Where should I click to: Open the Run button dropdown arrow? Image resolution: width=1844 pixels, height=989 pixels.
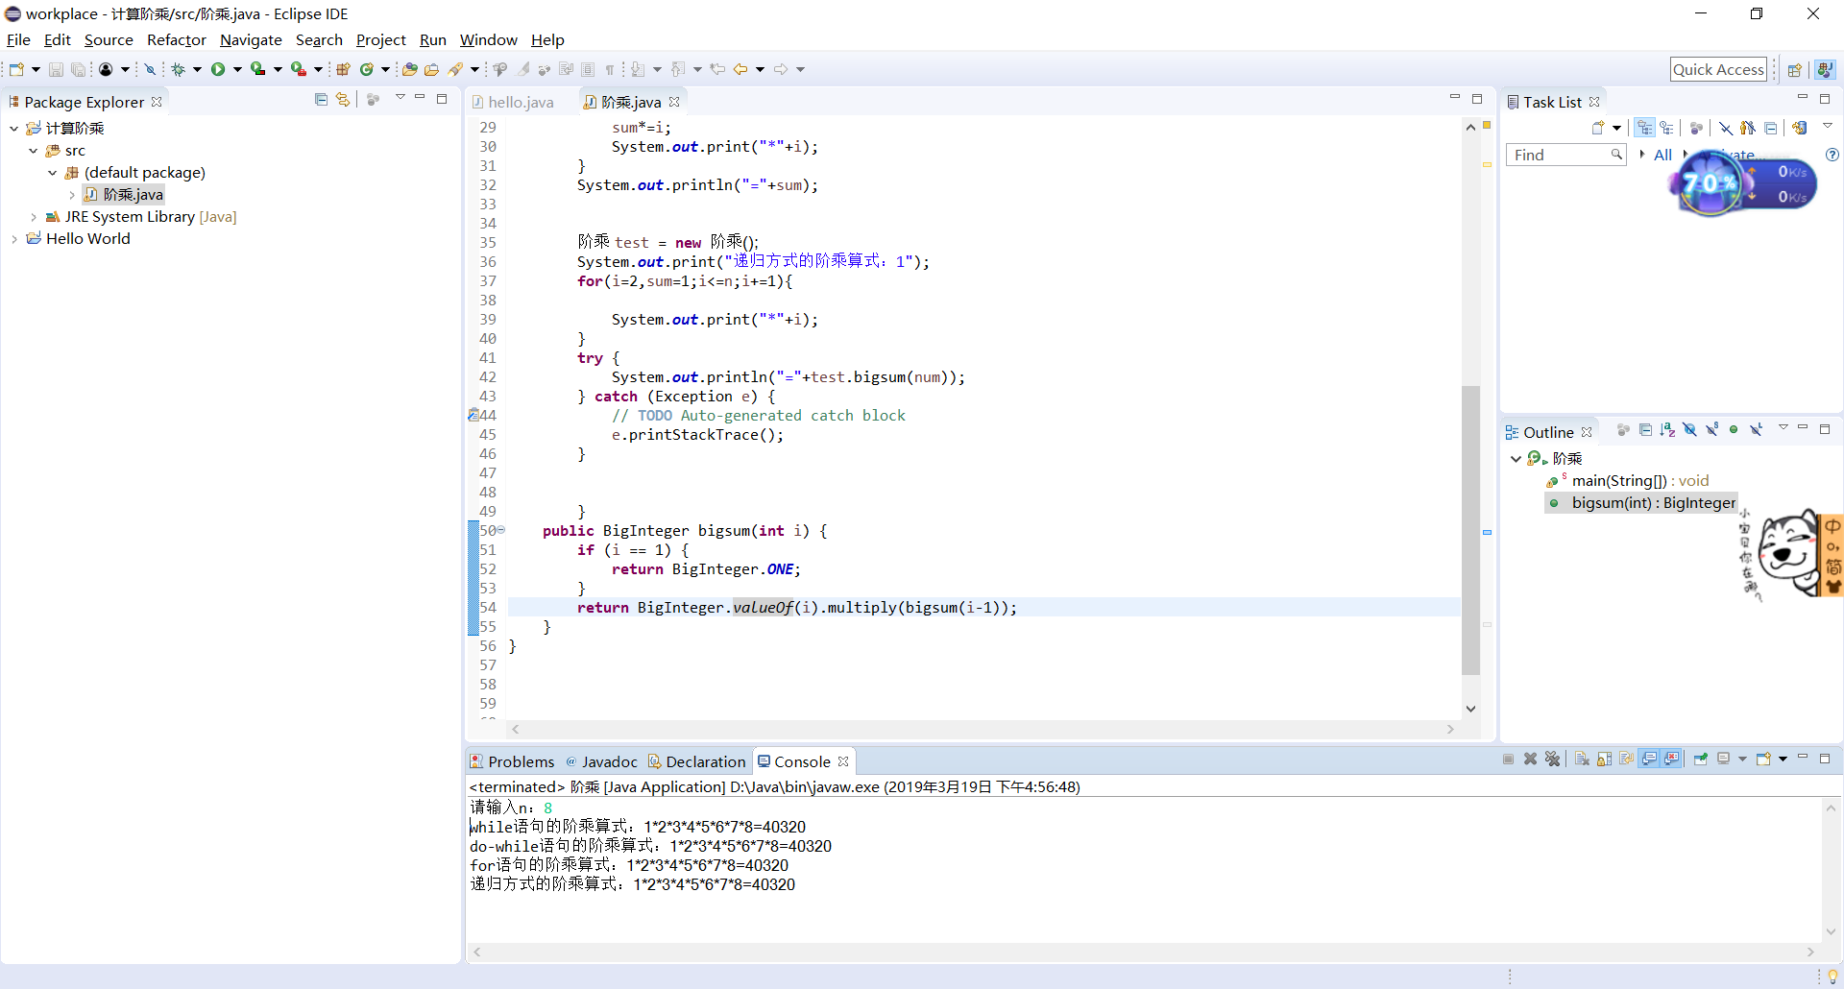click(236, 69)
